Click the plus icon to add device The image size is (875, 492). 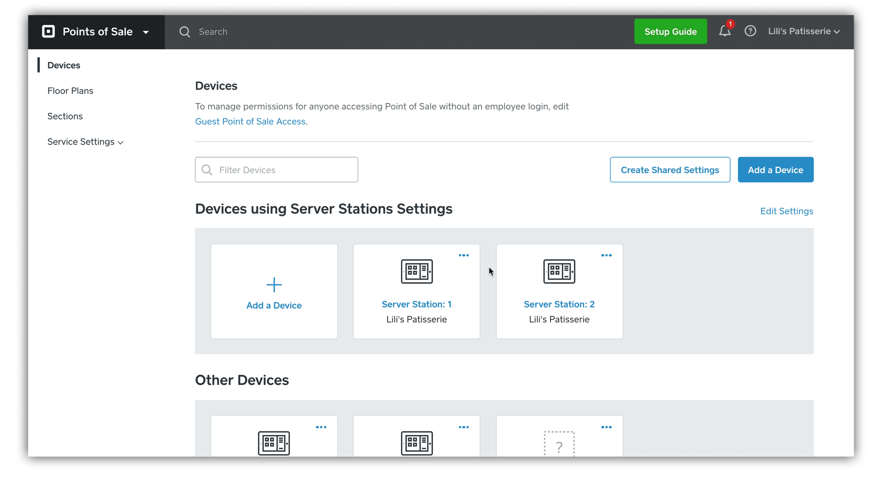[x=274, y=285]
